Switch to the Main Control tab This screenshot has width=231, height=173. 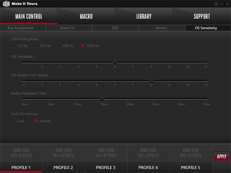pos(29,16)
